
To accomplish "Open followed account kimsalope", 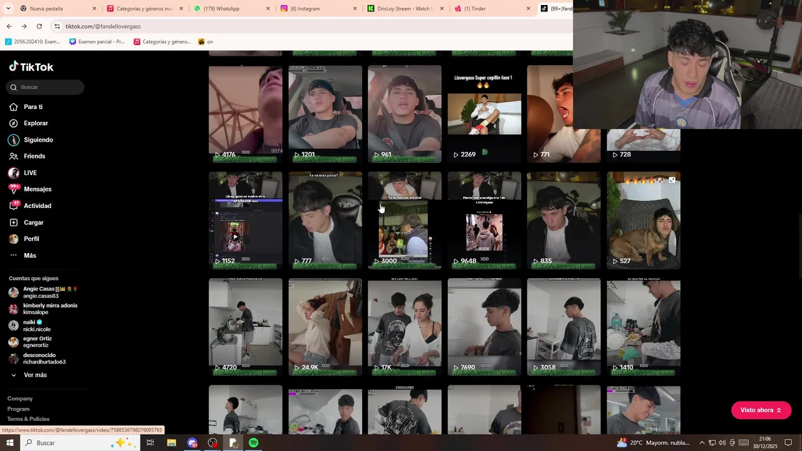I will pos(43,309).
